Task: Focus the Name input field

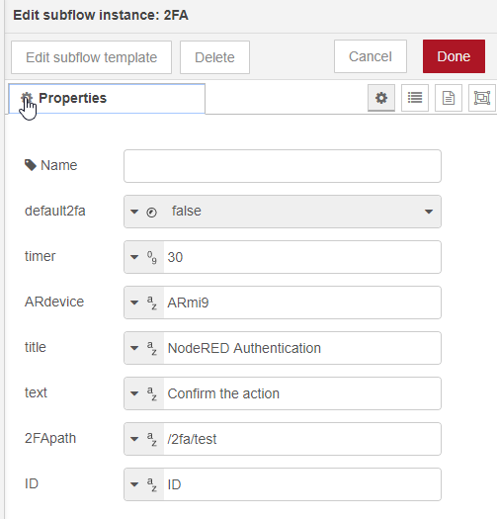Action: tap(283, 166)
